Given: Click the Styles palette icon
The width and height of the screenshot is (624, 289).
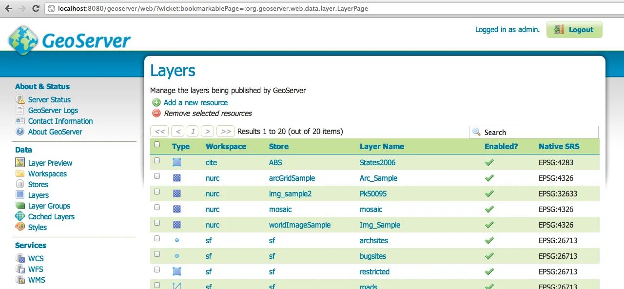Looking at the screenshot, I should click(20, 227).
